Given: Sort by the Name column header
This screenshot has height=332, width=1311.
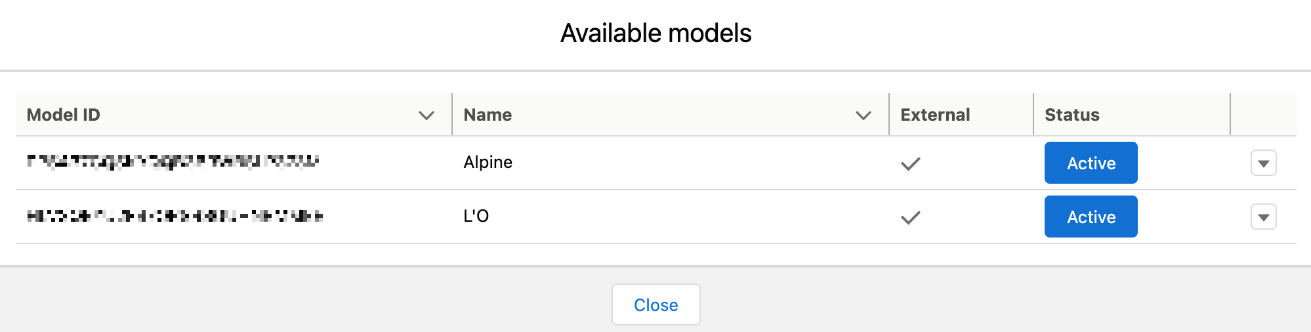Looking at the screenshot, I should pos(488,115).
